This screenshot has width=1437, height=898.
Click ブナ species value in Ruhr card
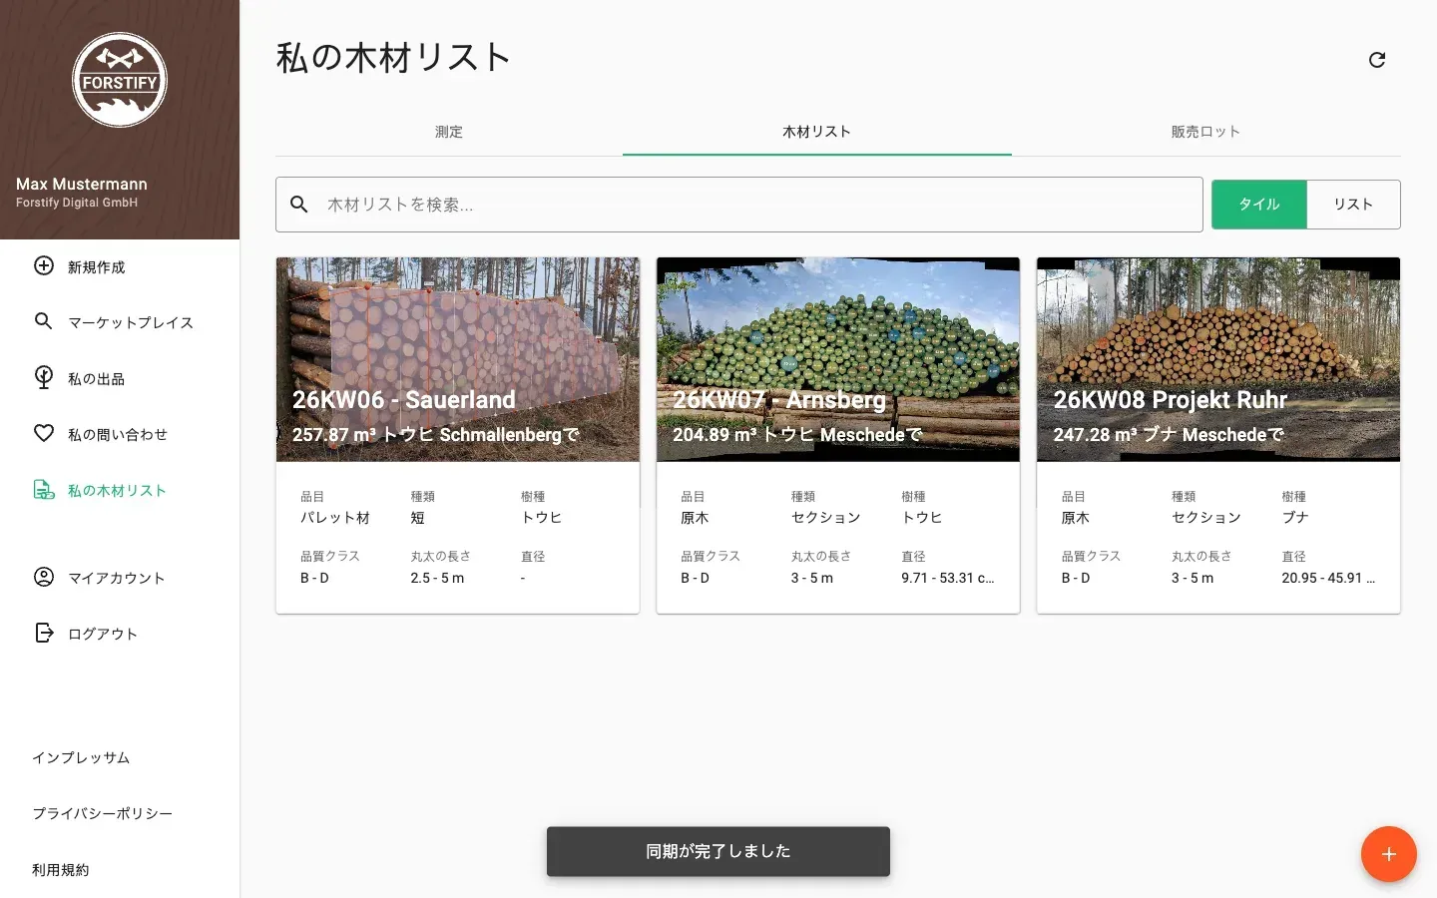(1295, 518)
